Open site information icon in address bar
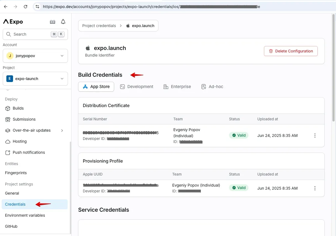Image resolution: width=336 pixels, height=236 pixels. tap(38, 7)
